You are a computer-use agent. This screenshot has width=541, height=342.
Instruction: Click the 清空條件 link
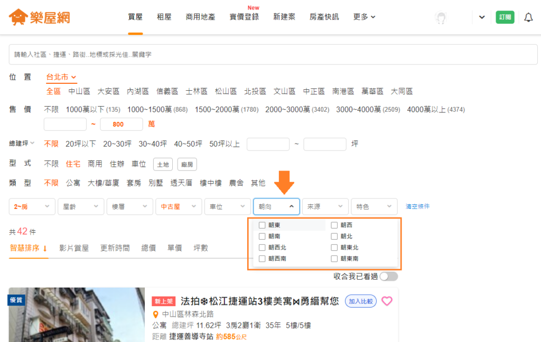(x=417, y=206)
